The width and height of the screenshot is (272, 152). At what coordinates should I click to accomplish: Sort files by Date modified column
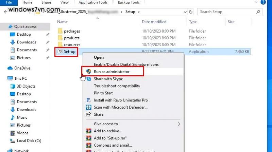[x=154, y=22]
